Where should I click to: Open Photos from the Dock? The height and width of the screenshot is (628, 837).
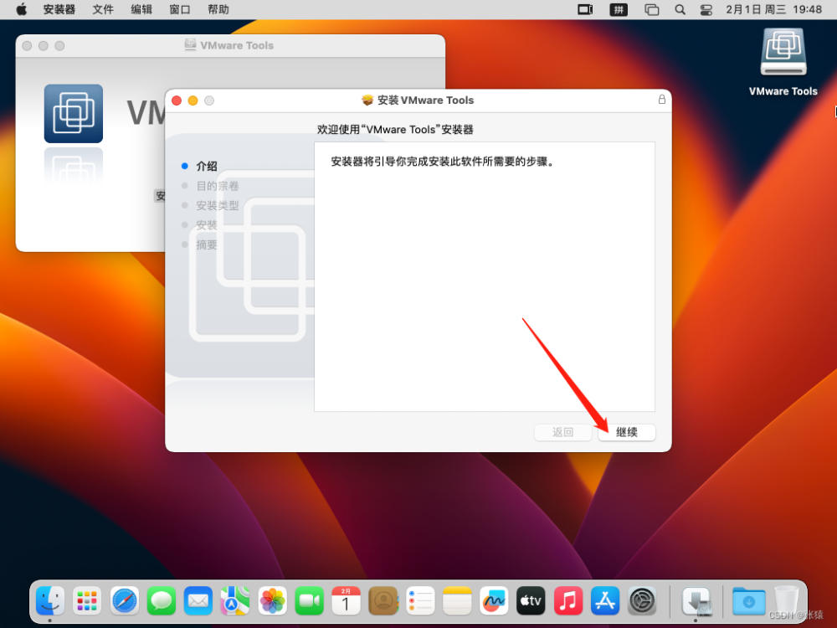click(x=272, y=600)
